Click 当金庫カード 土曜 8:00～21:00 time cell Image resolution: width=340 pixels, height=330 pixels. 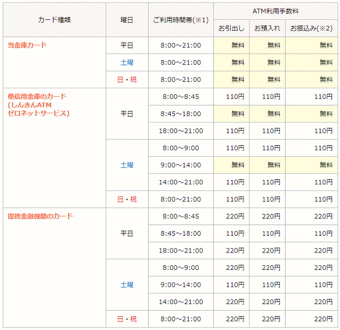[181, 63]
